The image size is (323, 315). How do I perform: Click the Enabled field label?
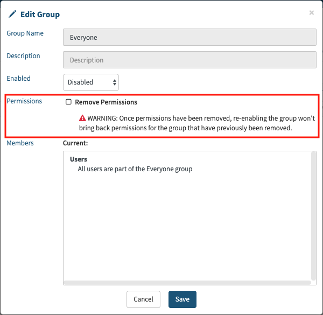click(18, 79)
